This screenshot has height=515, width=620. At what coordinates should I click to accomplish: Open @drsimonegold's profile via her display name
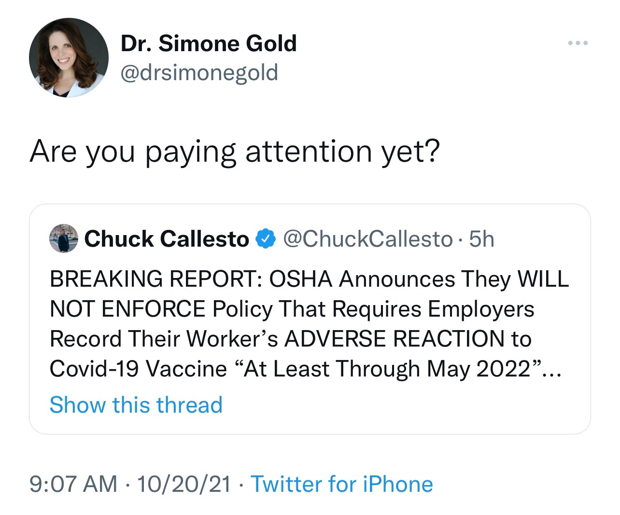click(x=208, y=42)
